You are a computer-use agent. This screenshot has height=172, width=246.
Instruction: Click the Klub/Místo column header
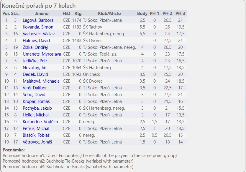[x=109, y=14]
